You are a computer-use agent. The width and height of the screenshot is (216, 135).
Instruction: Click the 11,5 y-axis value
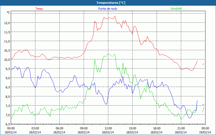tap(7, 32)
